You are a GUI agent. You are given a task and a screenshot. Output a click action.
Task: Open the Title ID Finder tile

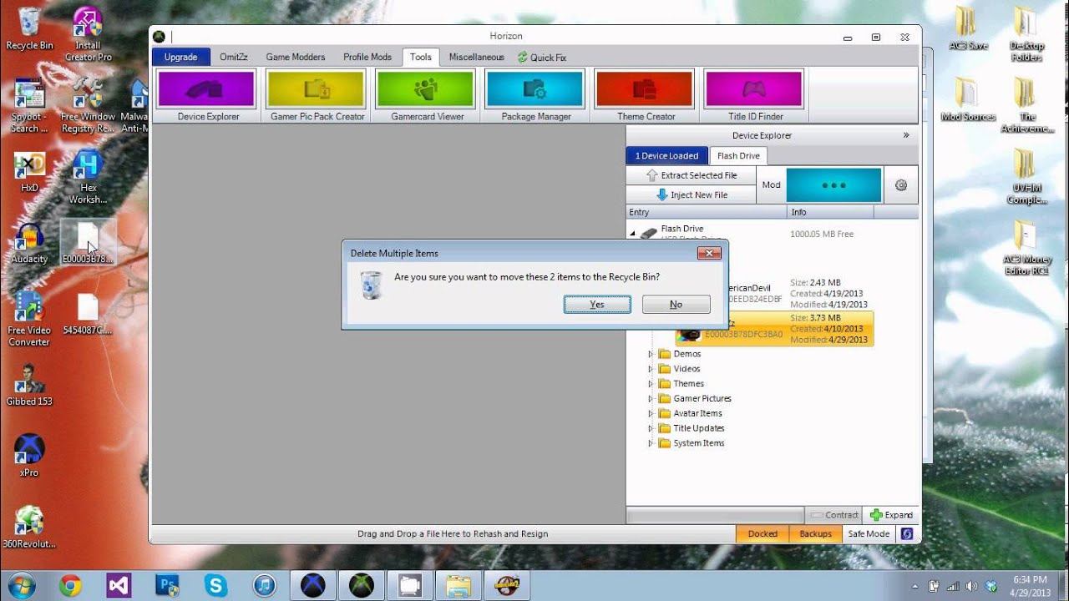755,96
